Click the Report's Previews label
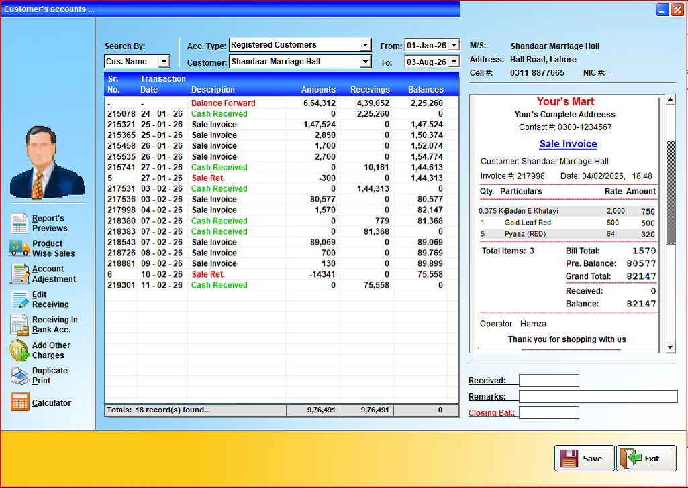688x488 pixels. (50, 223)
